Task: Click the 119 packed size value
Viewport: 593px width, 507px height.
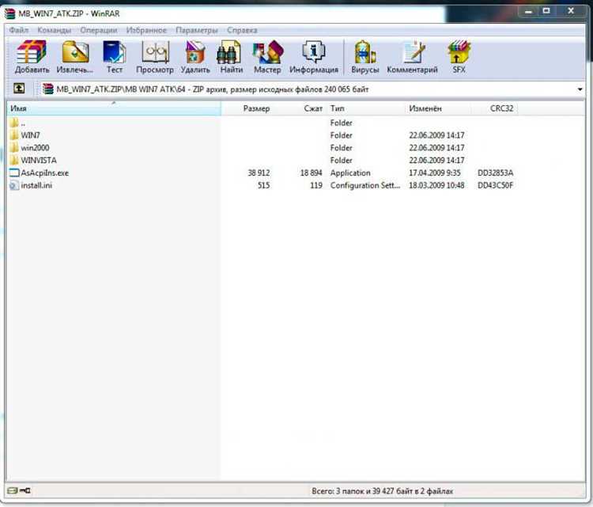Action: [316, 185]
